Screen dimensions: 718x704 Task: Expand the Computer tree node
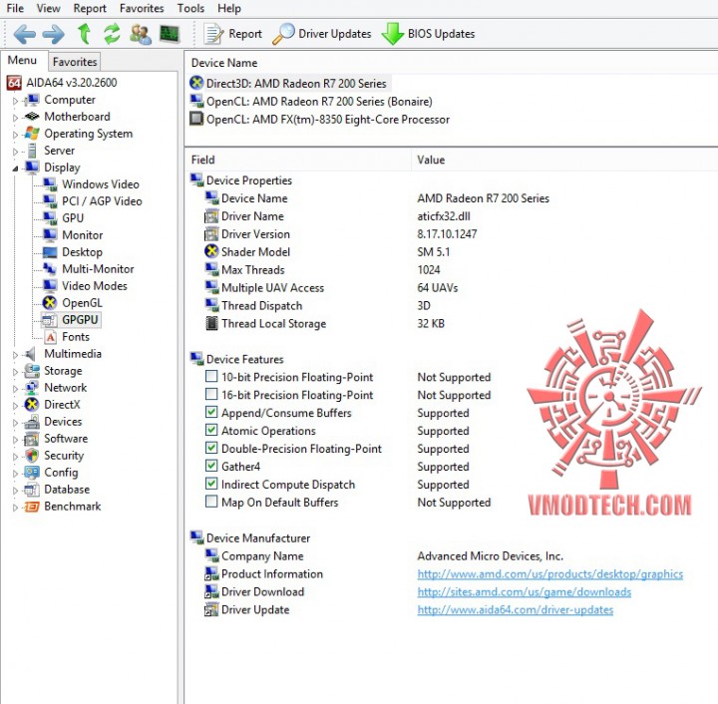[16, 101]
